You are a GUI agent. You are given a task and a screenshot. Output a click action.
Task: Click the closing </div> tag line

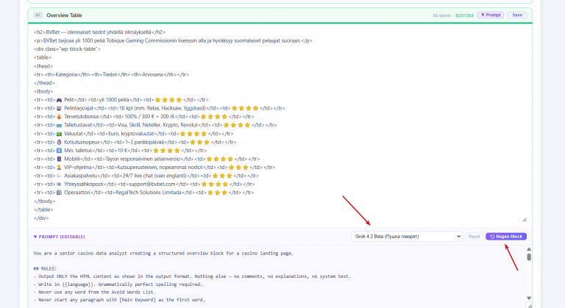(x=41, y=218)
